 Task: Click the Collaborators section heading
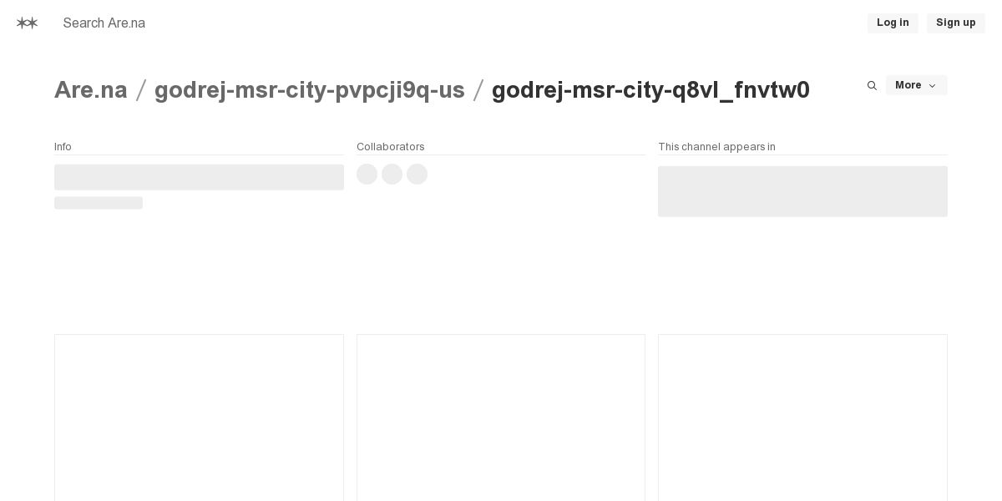click(x=391, y=147)
